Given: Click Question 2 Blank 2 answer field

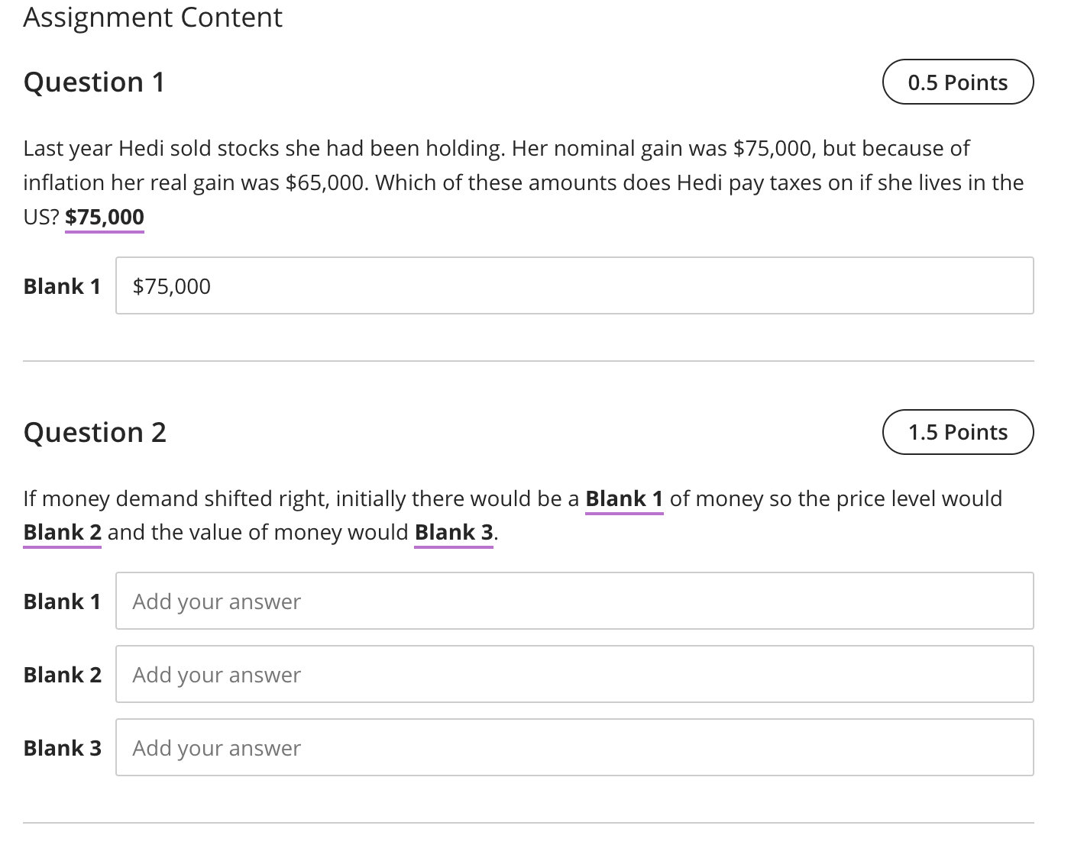Looking at the screenshot, I should point(574,674).
